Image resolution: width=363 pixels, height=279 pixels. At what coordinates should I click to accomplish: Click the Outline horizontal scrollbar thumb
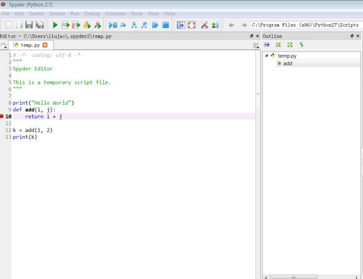(293, 277)
